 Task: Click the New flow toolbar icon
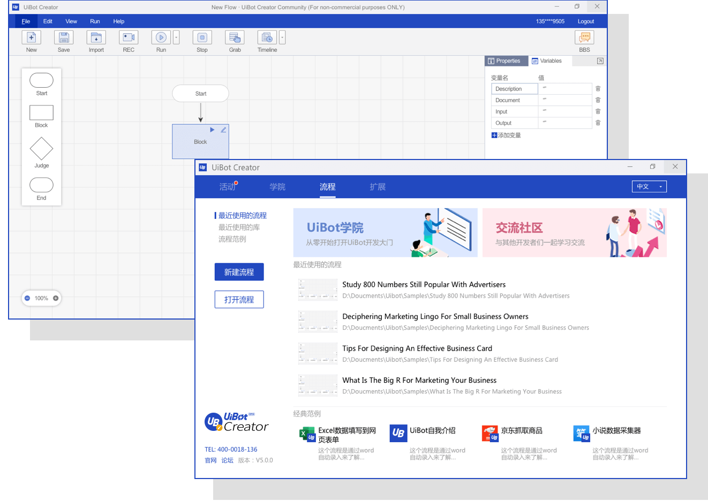(x=31, y=37)
